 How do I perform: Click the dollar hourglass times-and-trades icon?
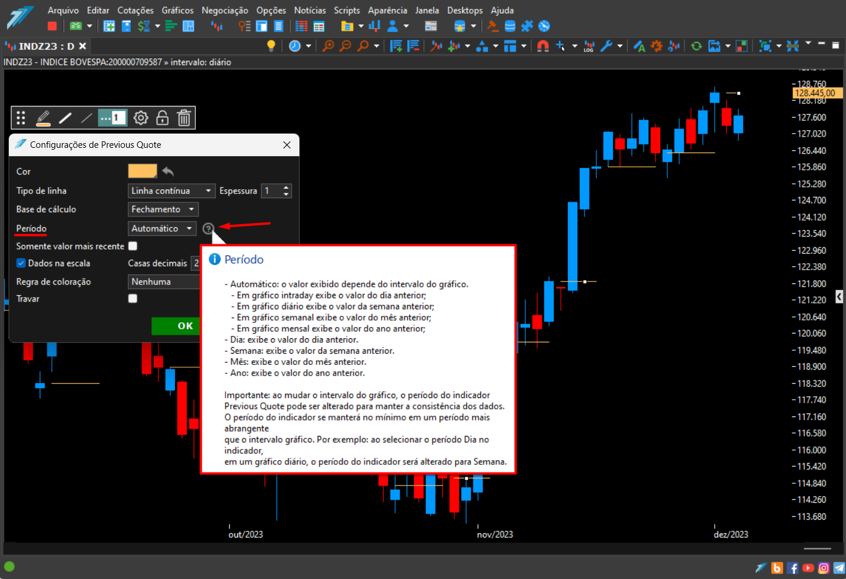coord(144,26)
